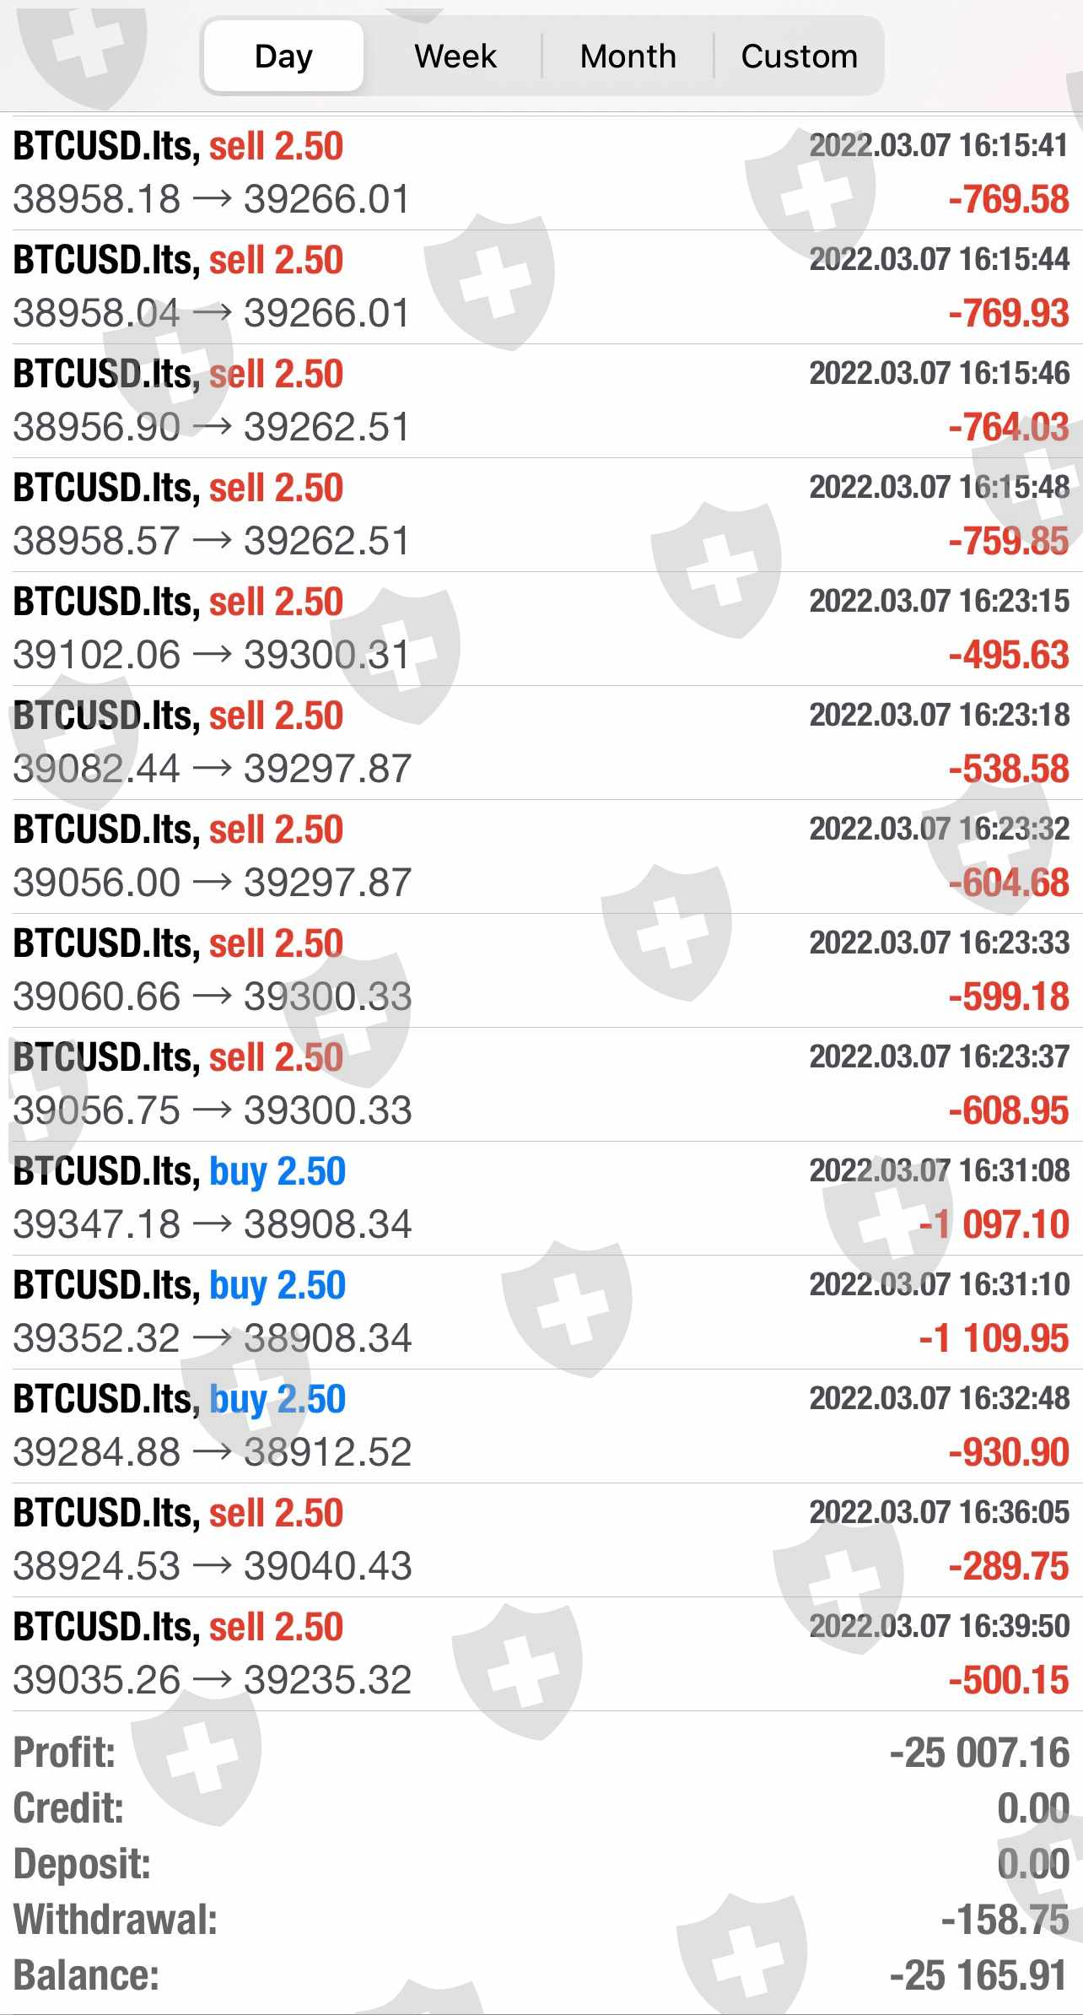Open the sell trade closed at 16:15:41
The width and height of the screenshot is (1083, 2015).
coord(540,173)
